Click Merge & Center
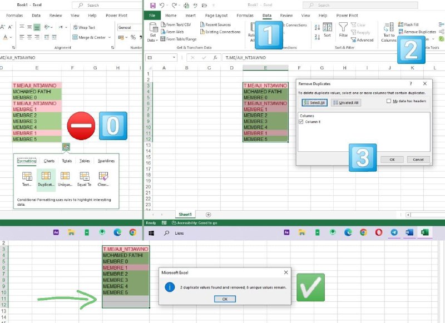The image size is (445, 323). point(89,37)
